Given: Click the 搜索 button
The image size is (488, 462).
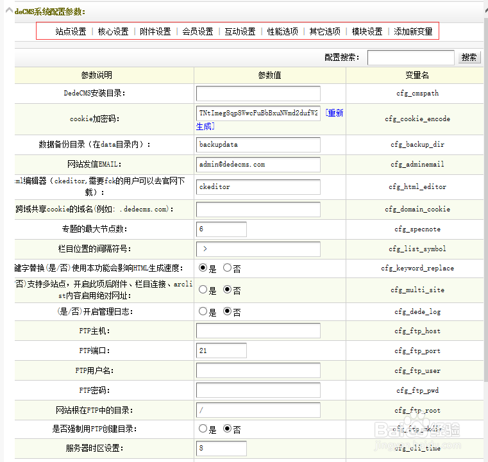Looking at the screenshot, I should pos(469,58).
